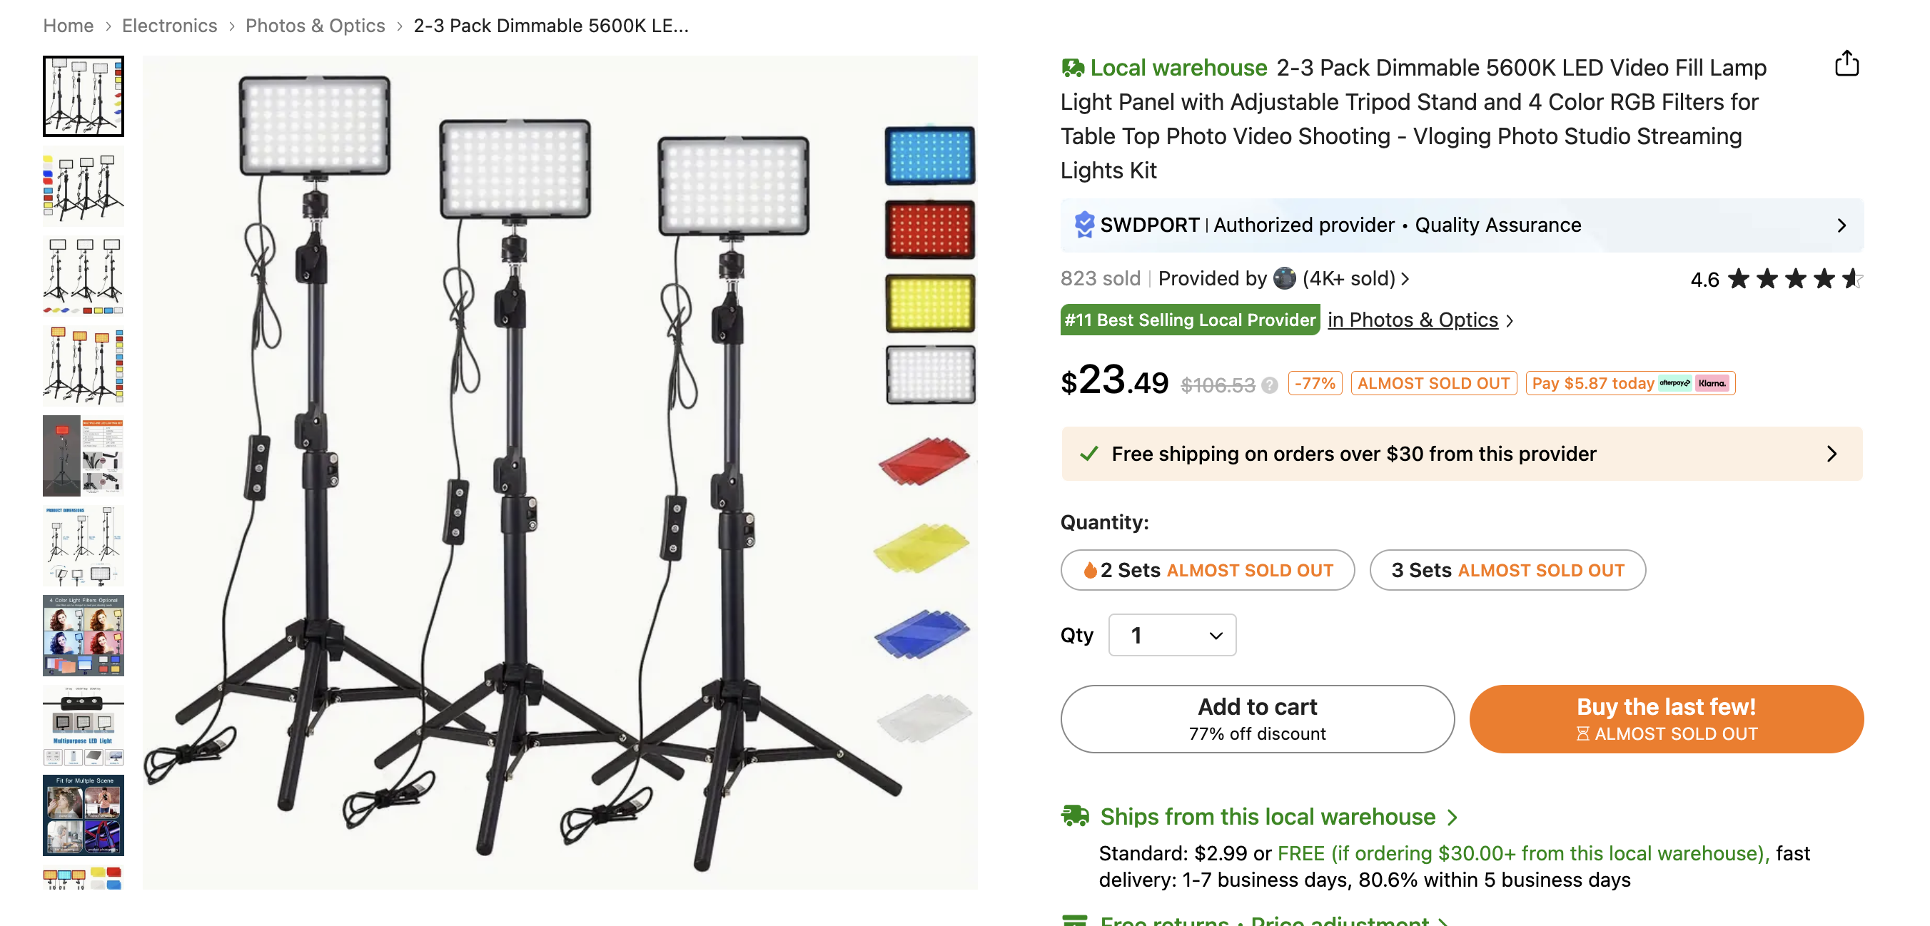Open Photos & Optics breadcrumb category
The height and width of the screenshot is (926, 1930).
pos(315,26)
